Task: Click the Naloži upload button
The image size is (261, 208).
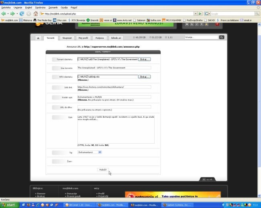Action: coord(103,170)
